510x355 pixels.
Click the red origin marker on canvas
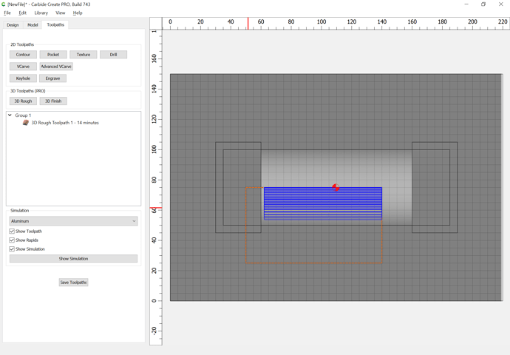point(336,187)
